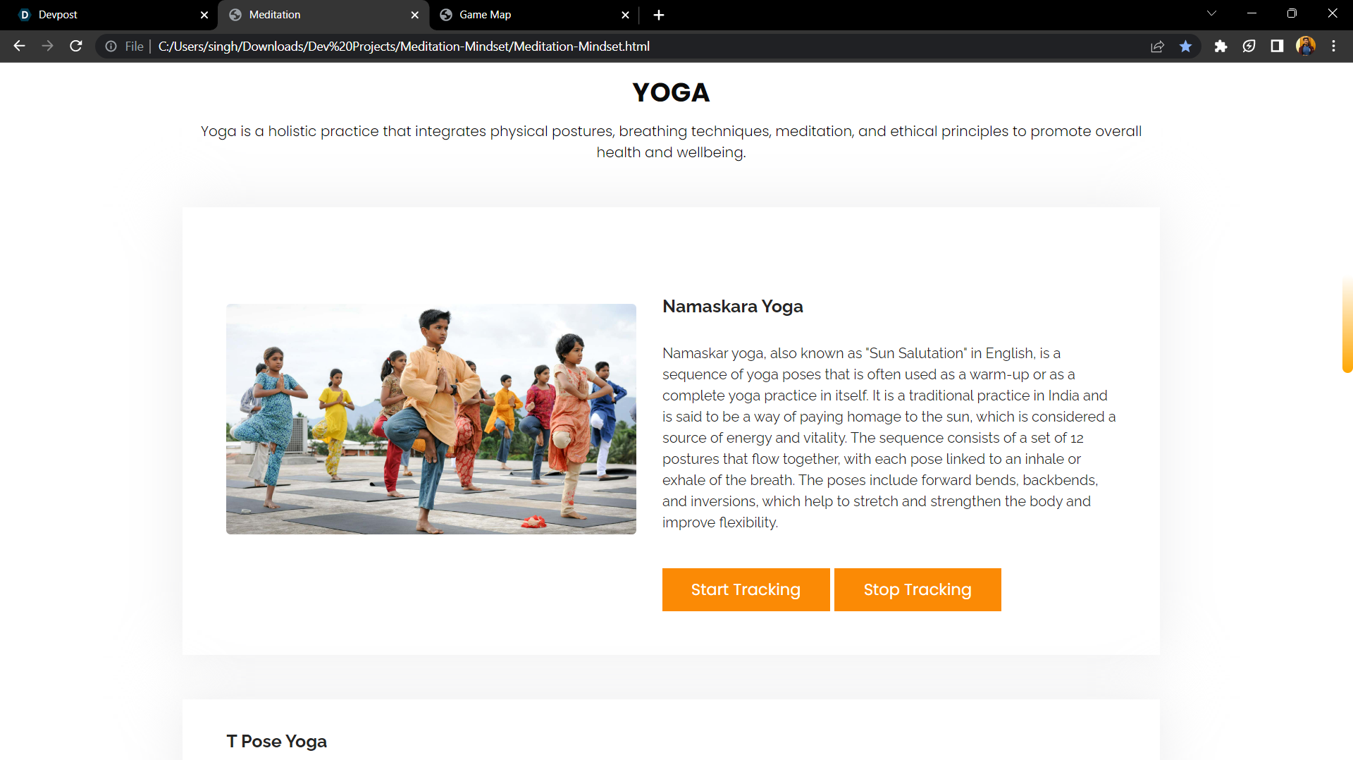Close the Devpost tab
Viewport: 1353px width, 760px height.
pyautogui.click(x=204, y=15)
